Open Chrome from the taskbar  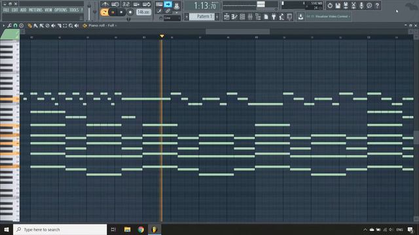tap(141, 229)
